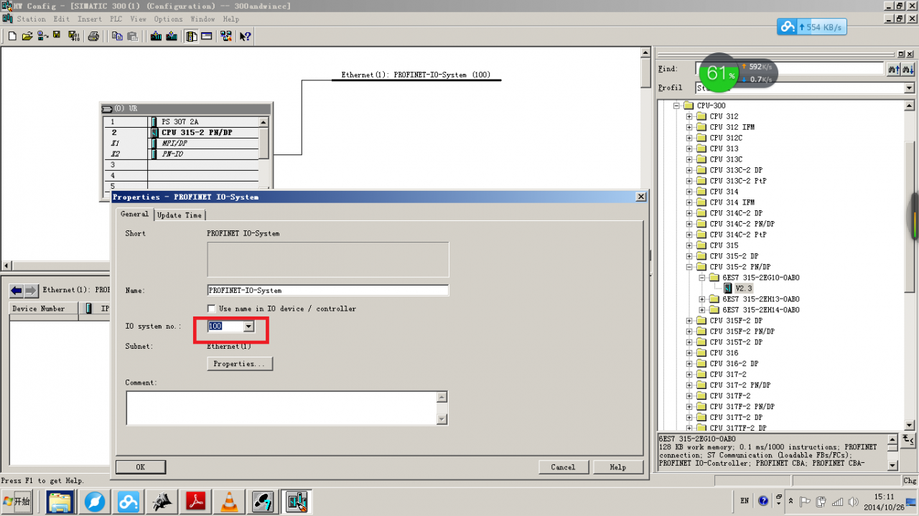919x516 pixels.
Task: Click the network speed cloud widget icon
Action: [x=788, y=27]
